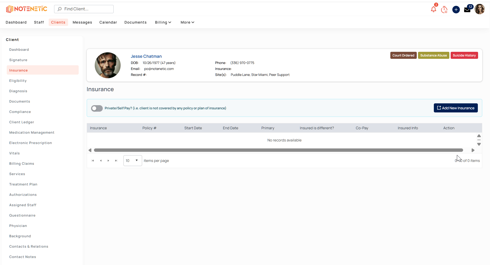Expand the More menu

coord(187,22)
